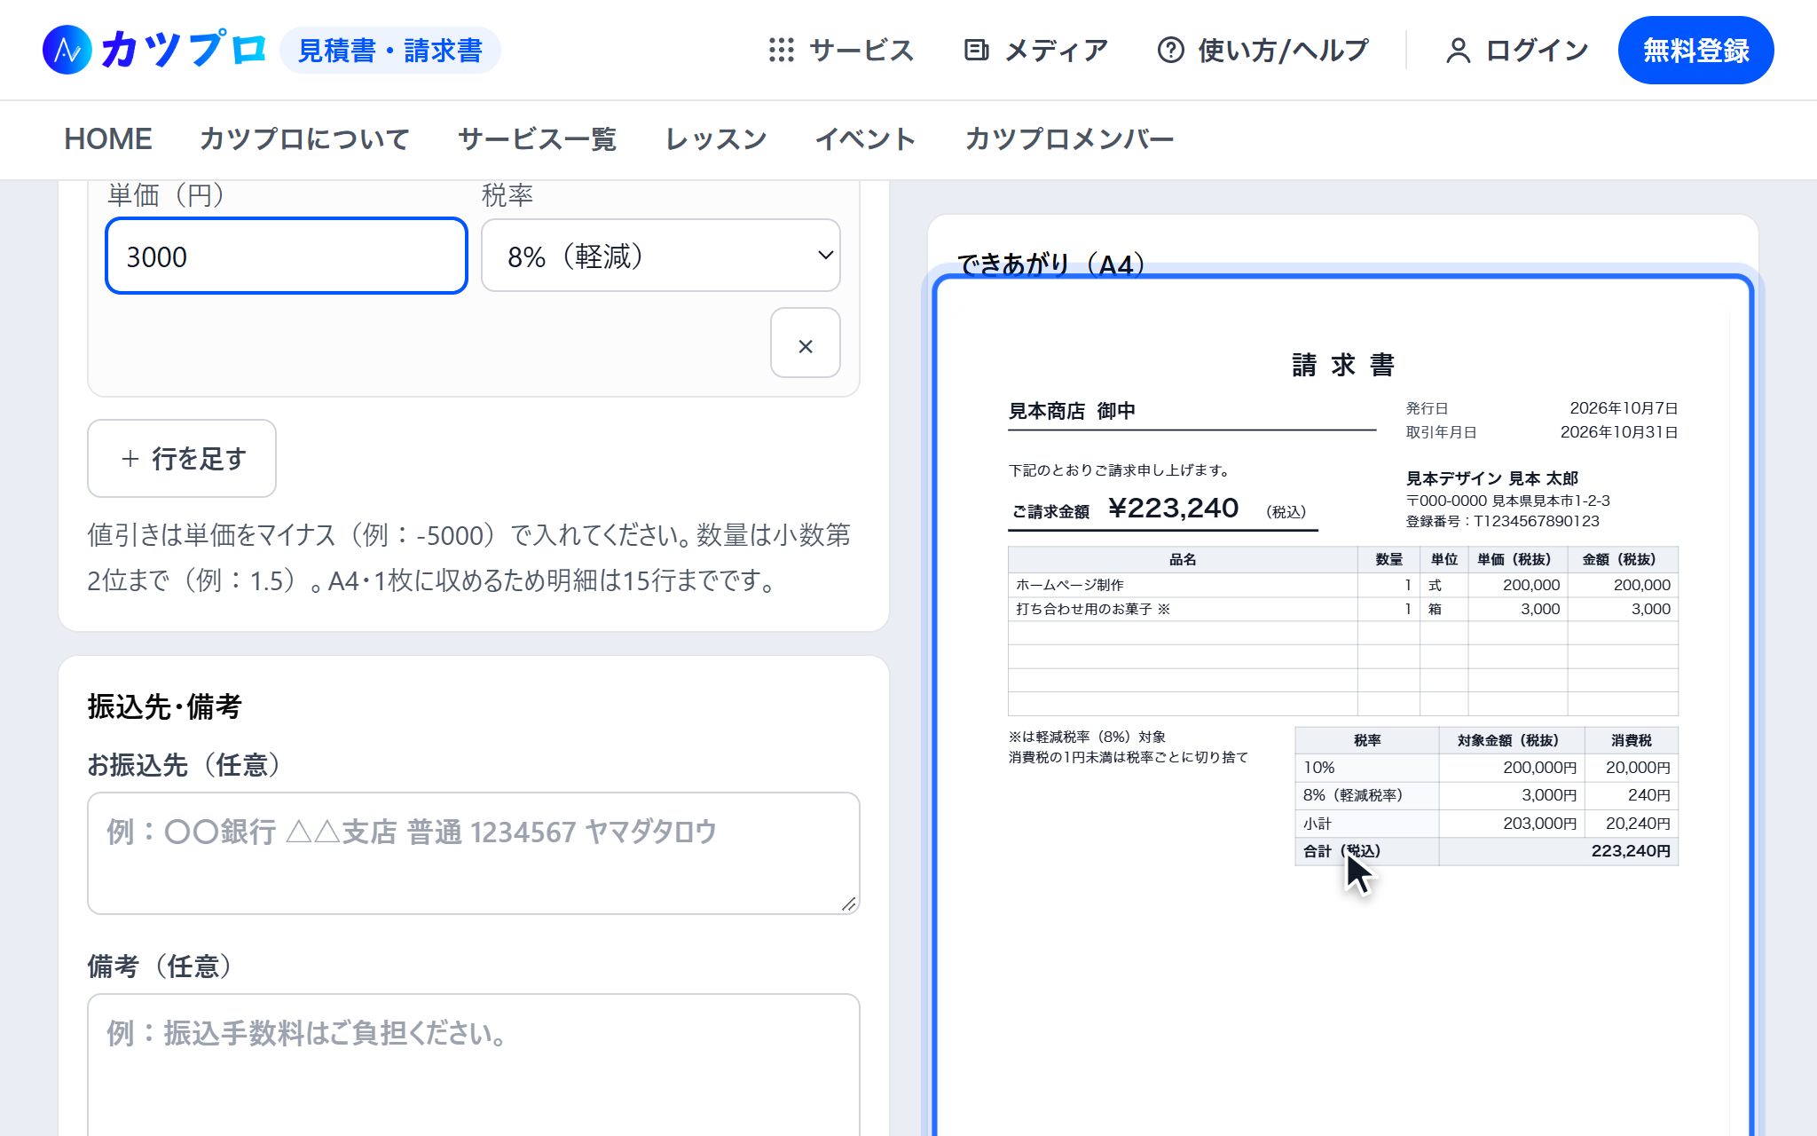
Task: Open イベント navigation item
Action: 866,139
